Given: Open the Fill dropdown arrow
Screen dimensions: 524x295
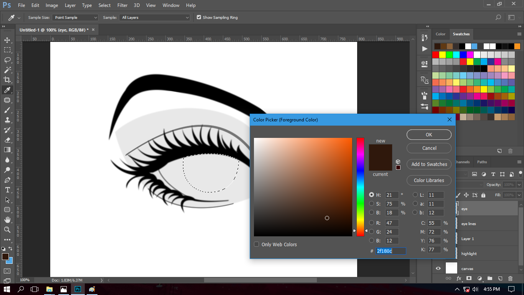Looking at the screenshot, I should click(518, 195).
